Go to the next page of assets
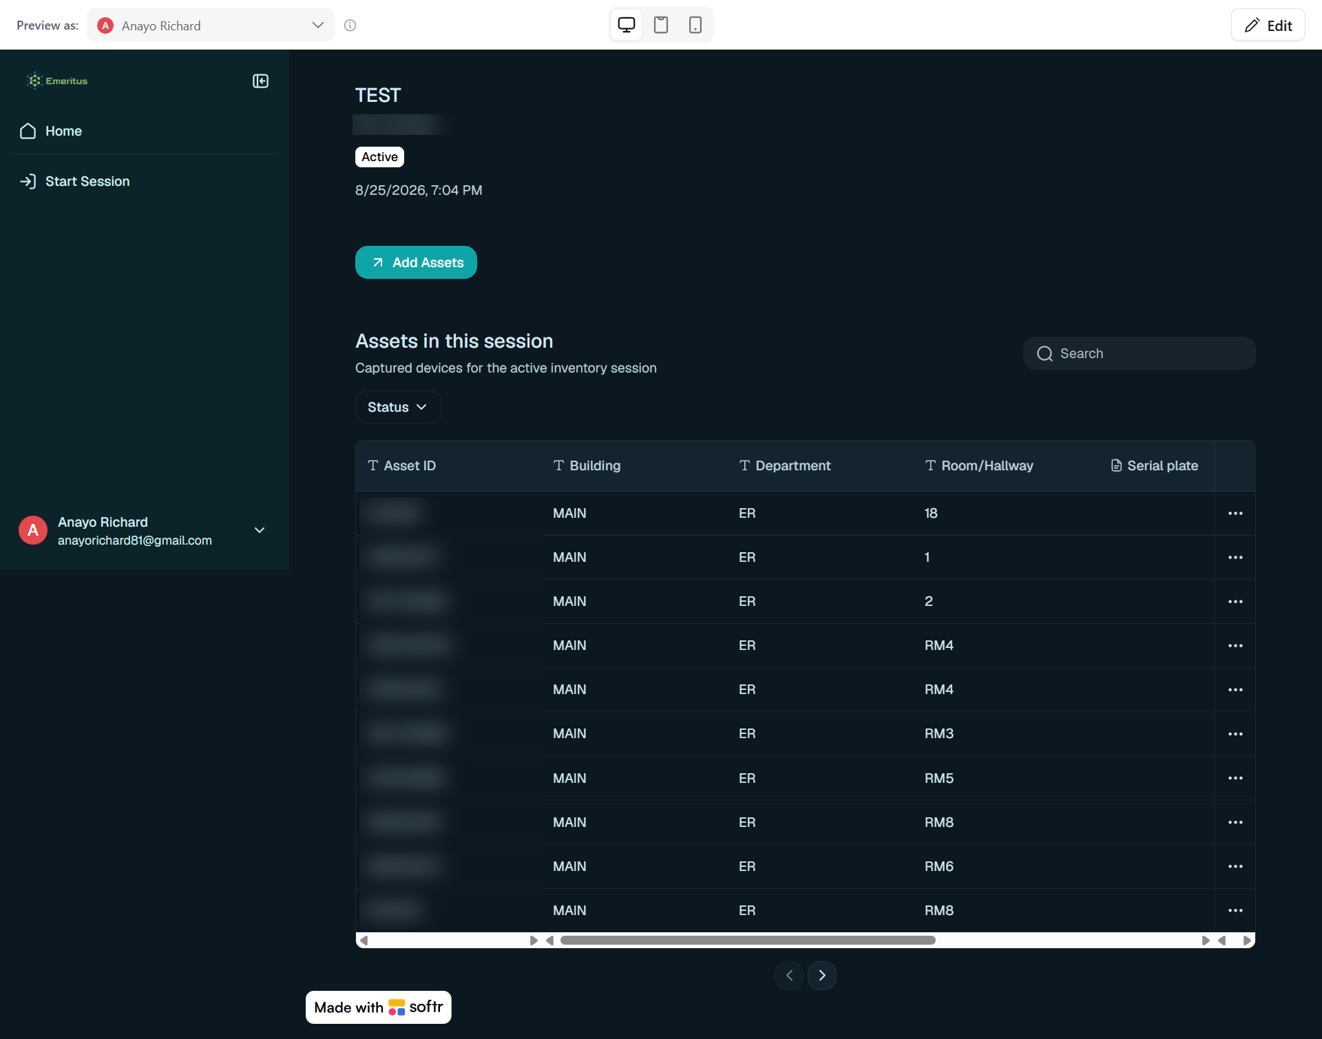The width and height of the screenshot is (1322, 1039). pos(822,975)
